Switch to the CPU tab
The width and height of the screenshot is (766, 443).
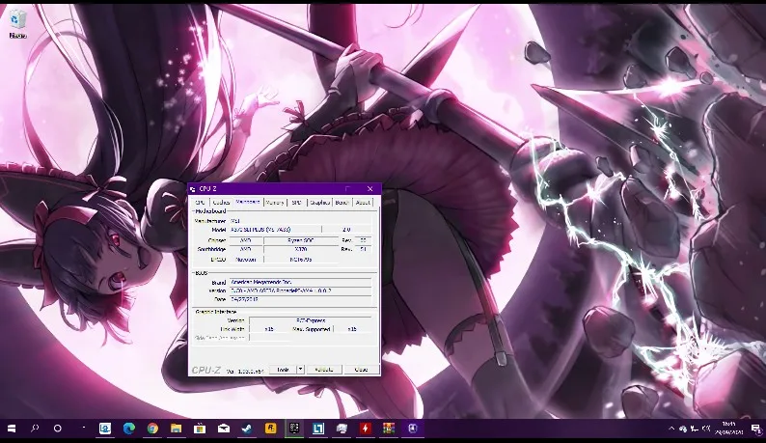coord(200,202)
